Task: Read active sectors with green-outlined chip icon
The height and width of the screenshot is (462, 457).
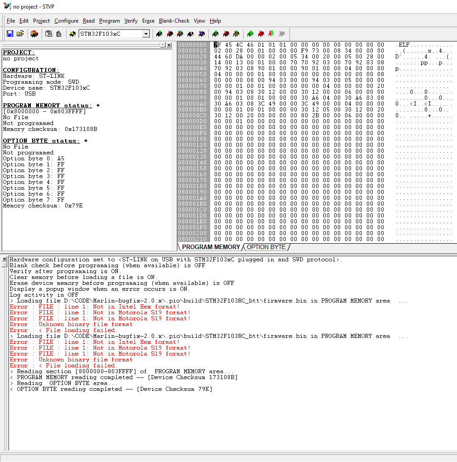Action: 216,34
